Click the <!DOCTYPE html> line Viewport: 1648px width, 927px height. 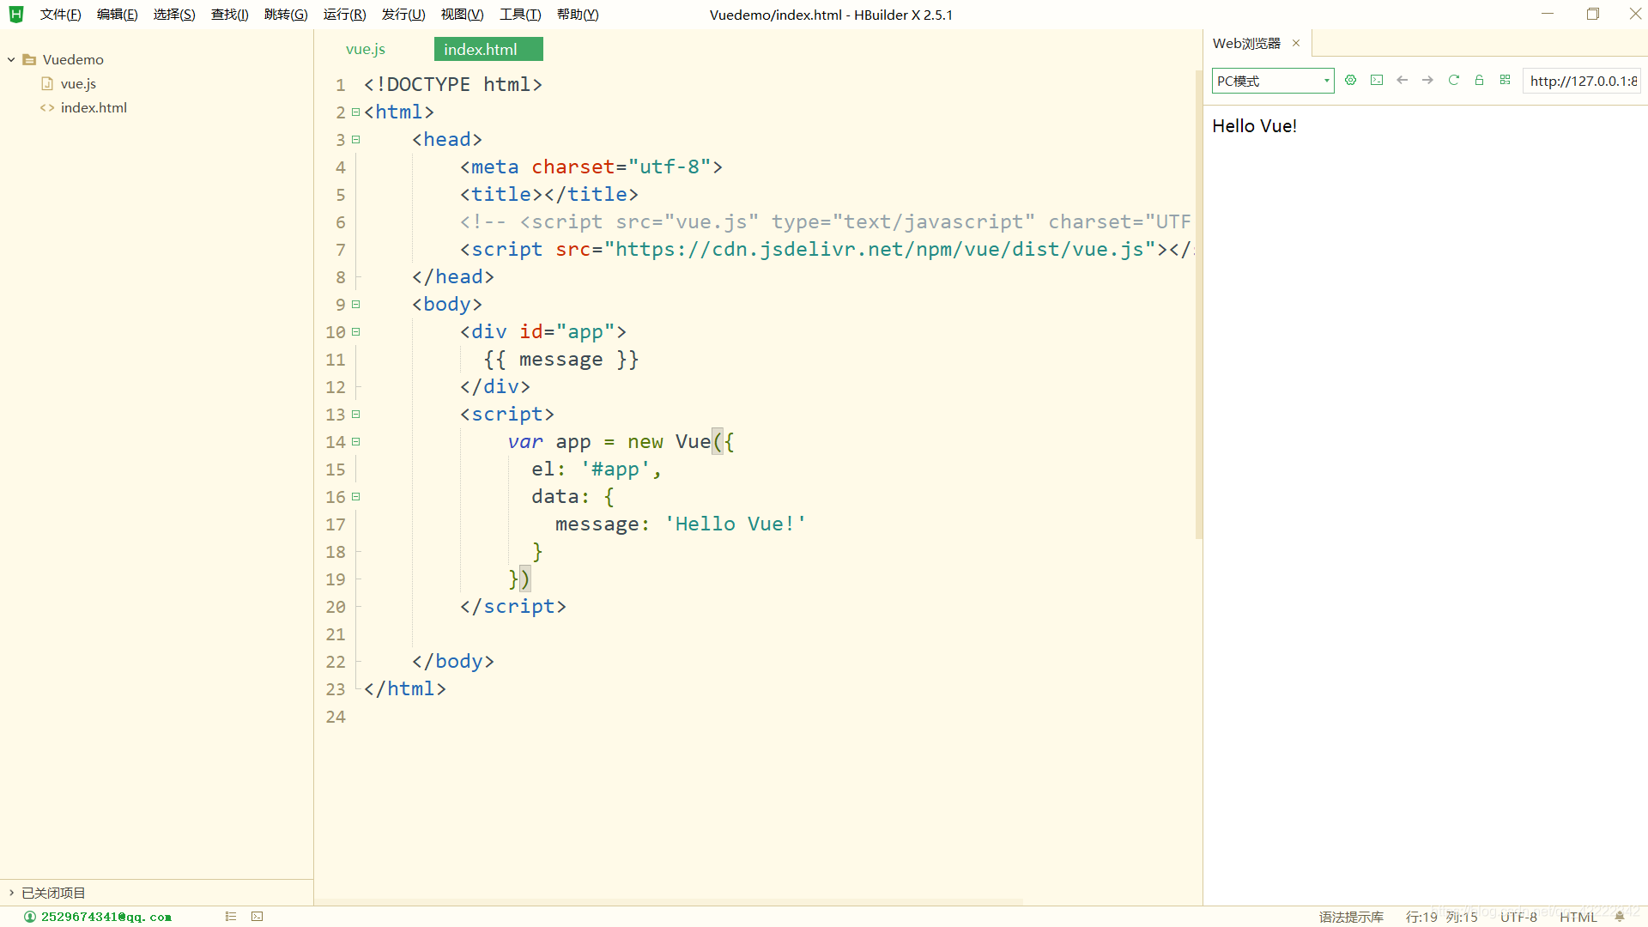point(452,85)
